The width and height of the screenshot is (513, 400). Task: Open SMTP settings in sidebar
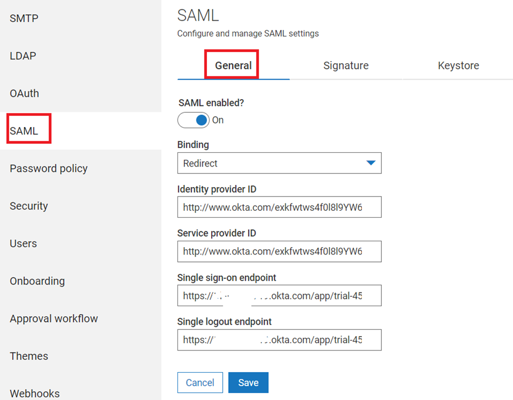click(24, 19)
